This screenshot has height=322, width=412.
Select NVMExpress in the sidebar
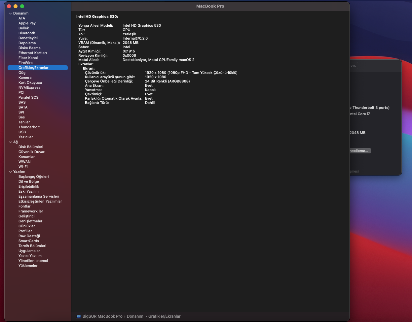point(29,87)
